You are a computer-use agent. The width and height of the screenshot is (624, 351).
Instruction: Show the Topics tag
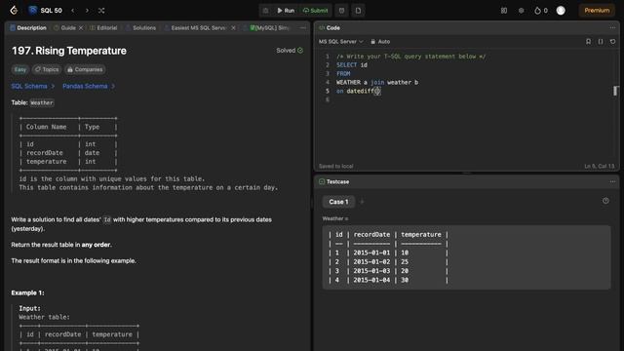[47, 69]
